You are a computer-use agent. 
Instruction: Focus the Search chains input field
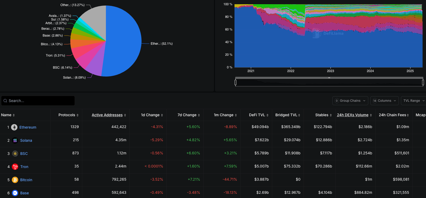40,101
